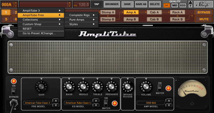Screen dimensions: 214x113
Task: Open the user account icon
Action: click(x=190, y=2)
